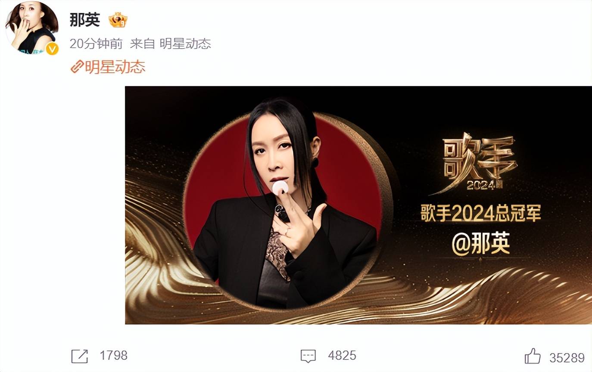Viewport: 592px width, 372px height.
Task: Open the grey 明星动态 source link
Action: click(185, 43)
